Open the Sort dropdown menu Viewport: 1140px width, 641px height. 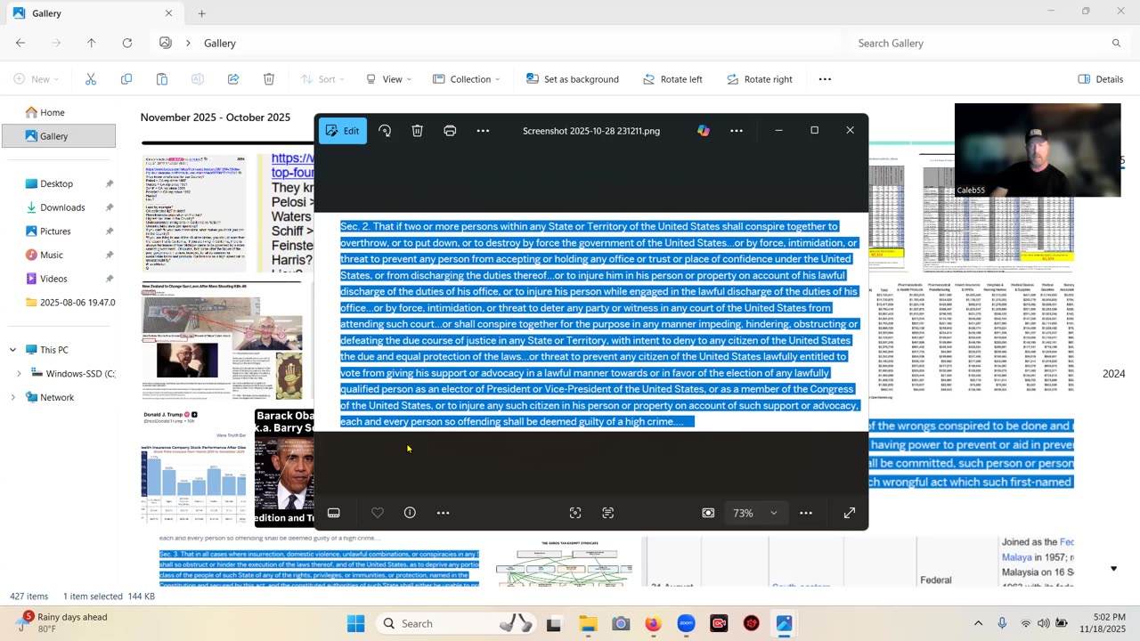pos(322,79)
